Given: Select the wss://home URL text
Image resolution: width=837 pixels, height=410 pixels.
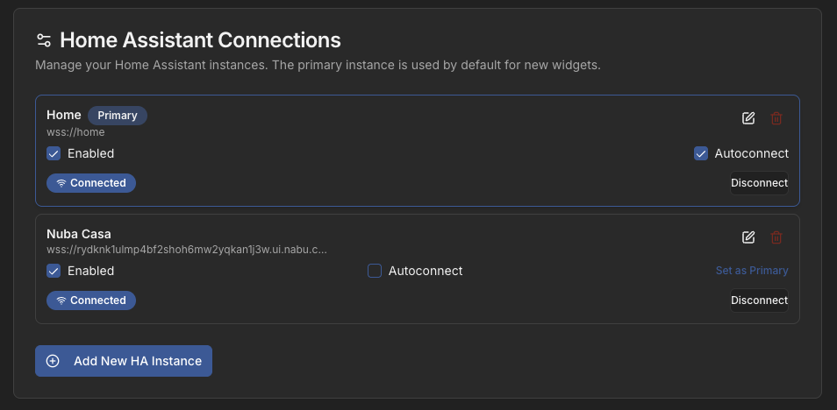Looking at the screenshot, I should (75, 131).
